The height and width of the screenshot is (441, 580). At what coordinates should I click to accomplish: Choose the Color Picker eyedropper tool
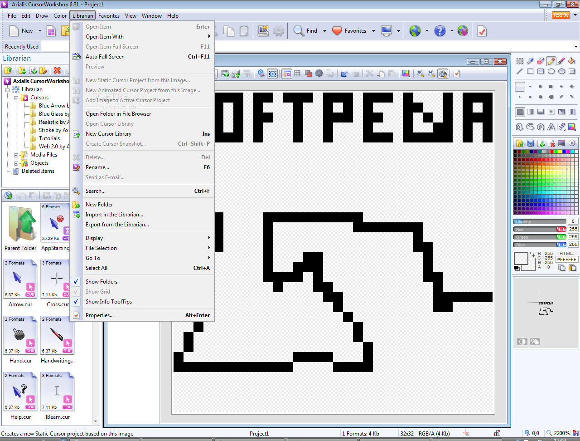click(530, 61)
